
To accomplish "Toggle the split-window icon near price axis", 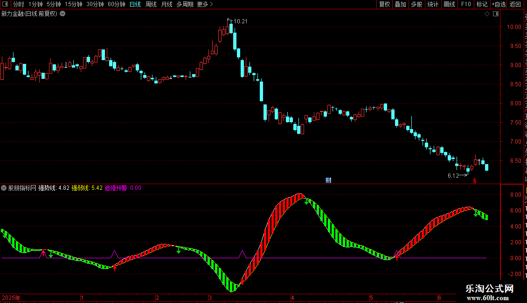I will coord(496,14).
